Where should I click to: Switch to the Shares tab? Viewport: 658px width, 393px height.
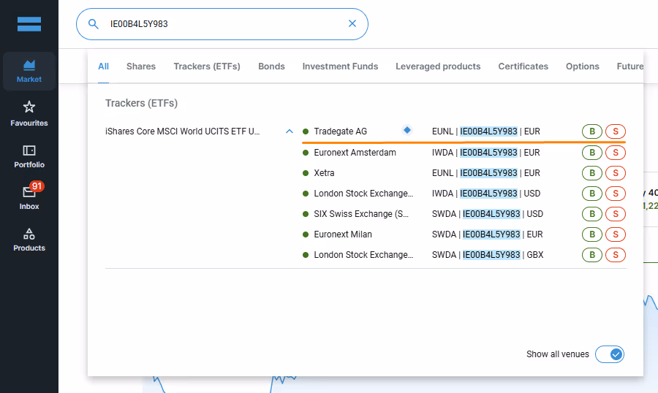click(x=141, y=66)
